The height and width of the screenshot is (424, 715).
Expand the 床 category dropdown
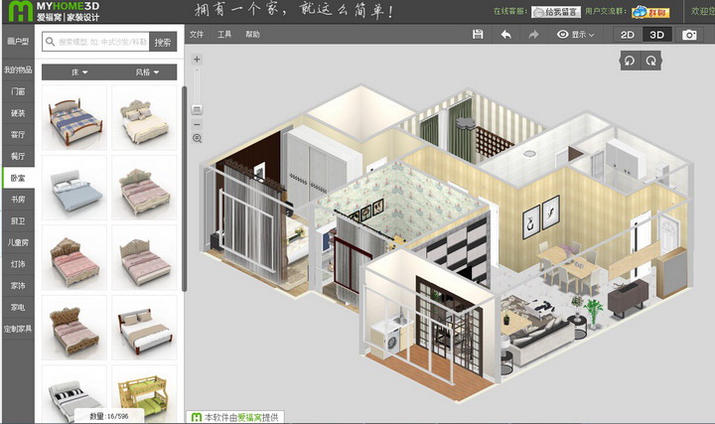79,72
